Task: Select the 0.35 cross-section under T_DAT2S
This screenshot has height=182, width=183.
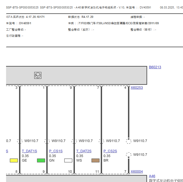Action: [80, 156]
